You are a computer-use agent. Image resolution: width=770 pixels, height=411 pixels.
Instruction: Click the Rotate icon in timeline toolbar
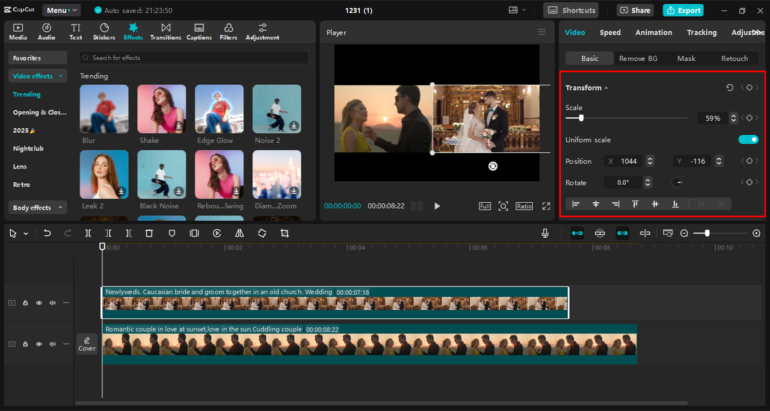coord(262,233)
